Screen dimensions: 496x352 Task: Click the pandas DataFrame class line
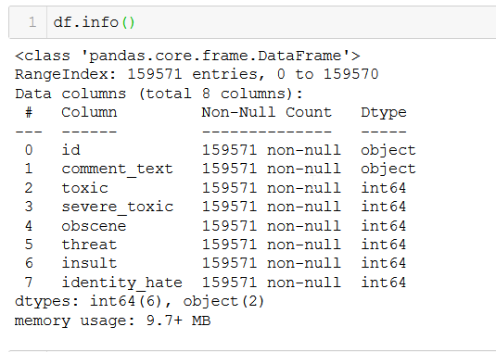pyautogui.click(x=187, y=56)
